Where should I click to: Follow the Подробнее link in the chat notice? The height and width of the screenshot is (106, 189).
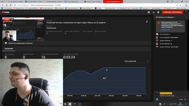[x=165, y=30]
